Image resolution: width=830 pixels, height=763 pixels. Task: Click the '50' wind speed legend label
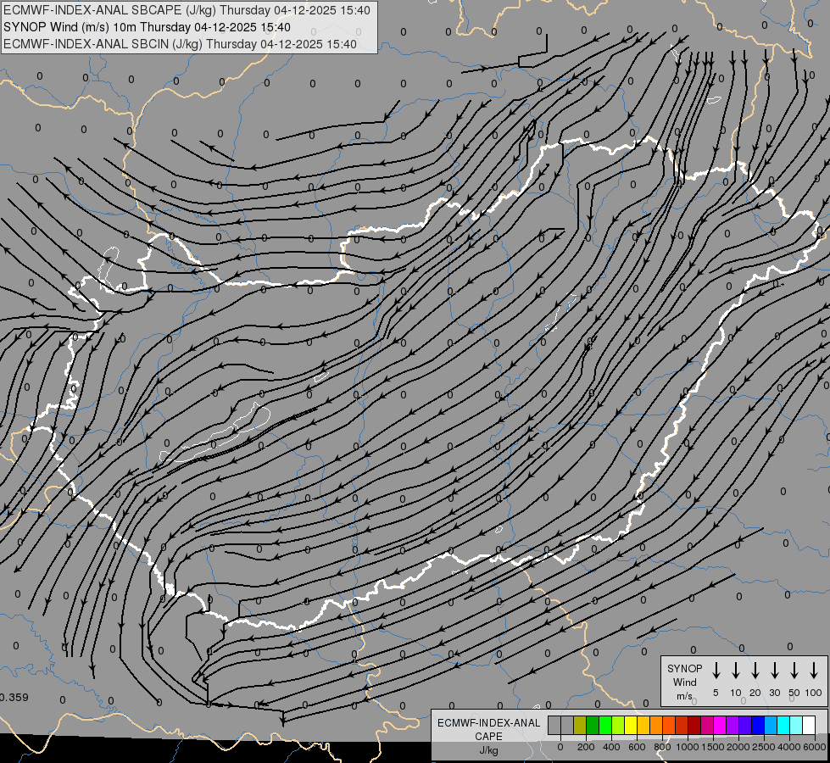tap(794, 693)
